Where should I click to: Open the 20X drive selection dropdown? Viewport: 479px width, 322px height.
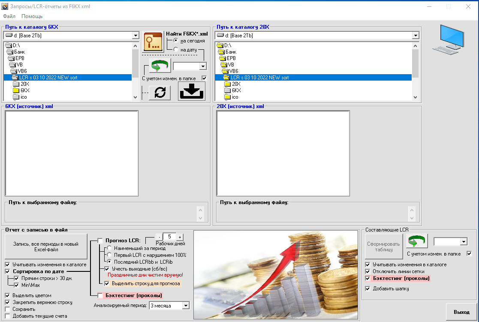click(415, 36)
